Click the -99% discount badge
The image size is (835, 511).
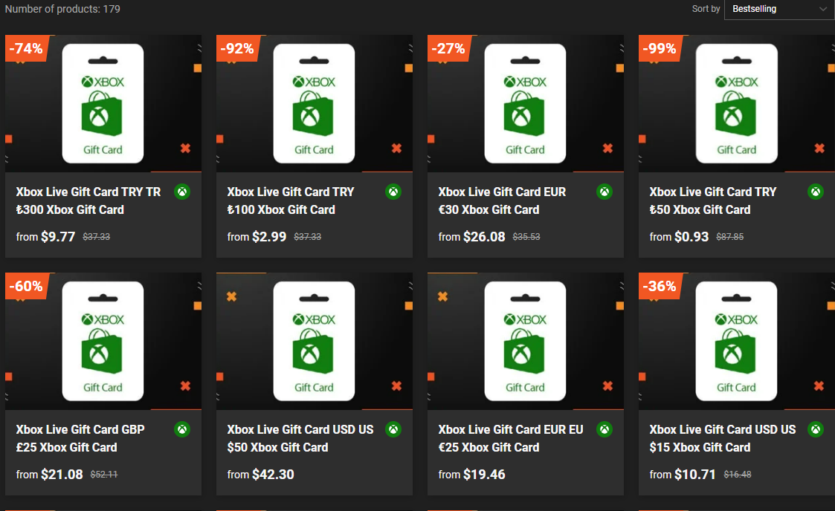click(x=660, y=49)
